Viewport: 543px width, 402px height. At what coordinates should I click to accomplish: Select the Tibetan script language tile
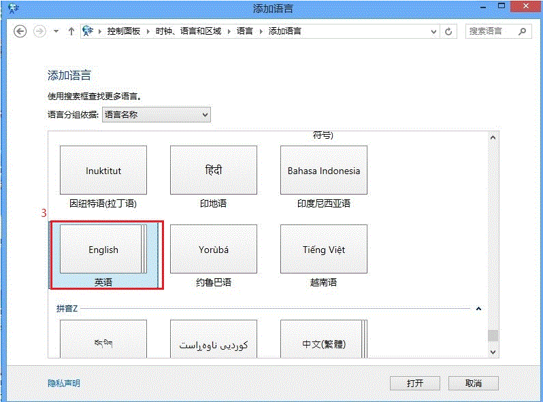pos(103,339)
